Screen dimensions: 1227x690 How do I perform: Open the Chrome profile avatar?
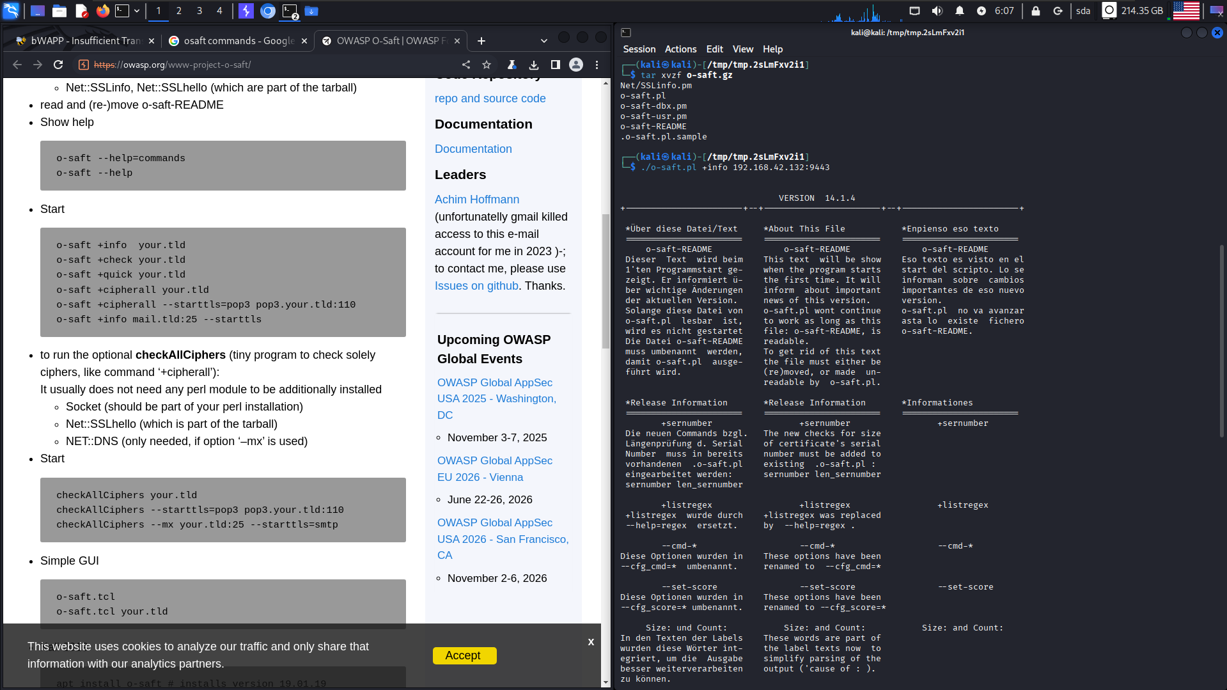(576, 65)
